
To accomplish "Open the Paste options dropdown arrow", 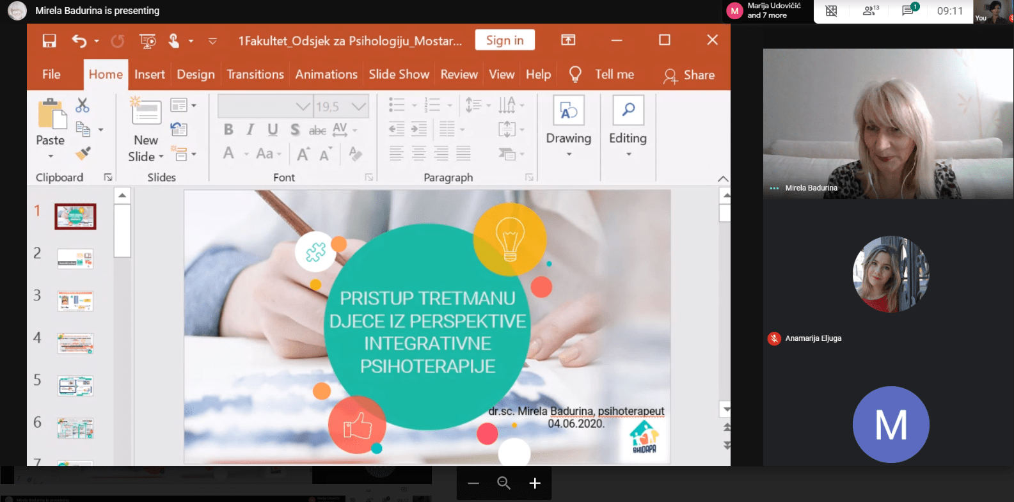I will click(x=51, y=156).
